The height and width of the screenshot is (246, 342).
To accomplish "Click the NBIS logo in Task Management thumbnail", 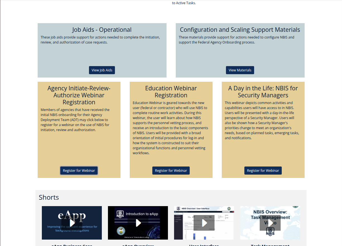I will pos(270,232).
